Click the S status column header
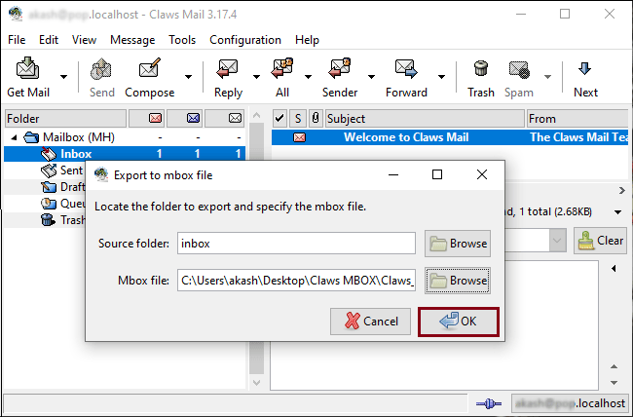This screenshot has height=417, width=633. point(298,119)
